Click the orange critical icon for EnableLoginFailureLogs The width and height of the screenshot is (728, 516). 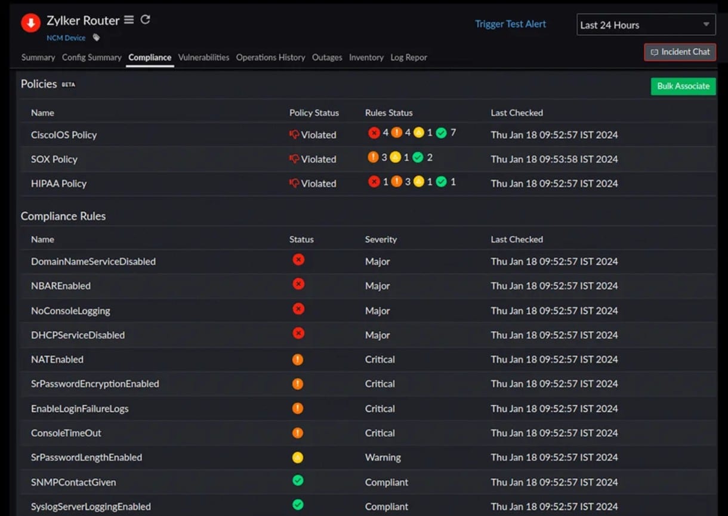point(298,408)
